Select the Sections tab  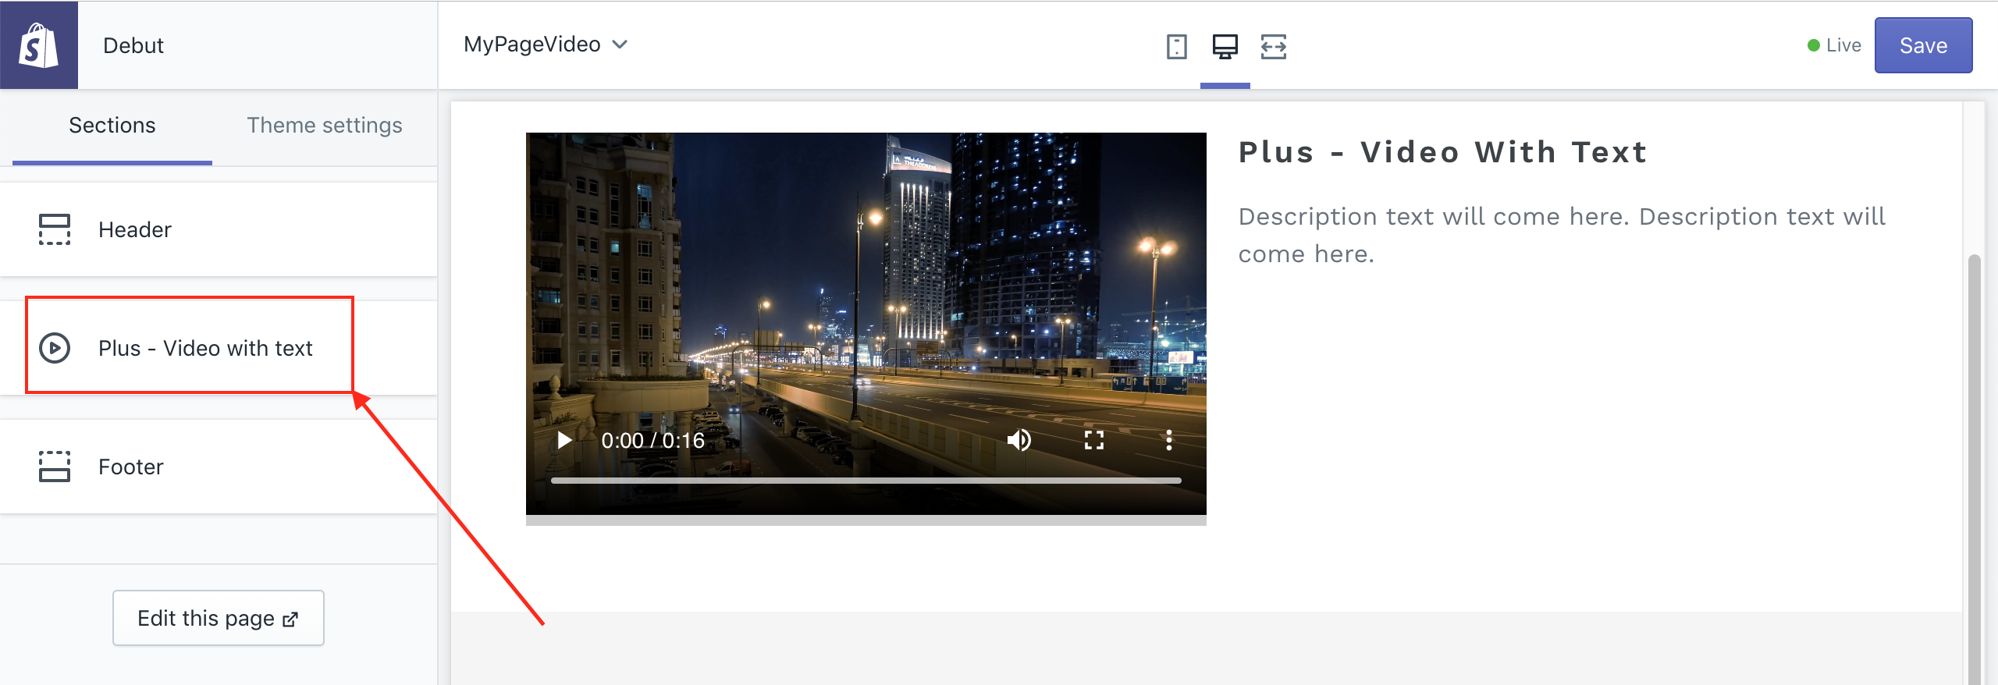pos(112,126)
